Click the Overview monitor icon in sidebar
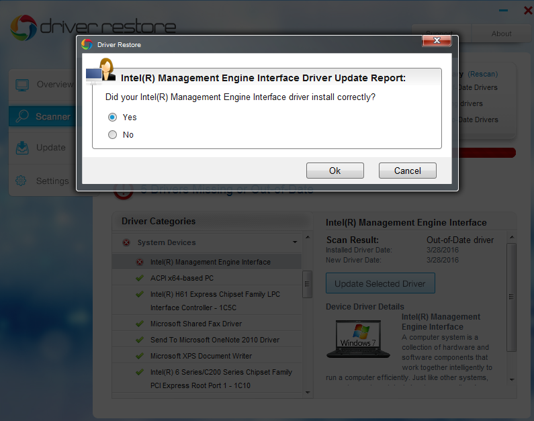The image size is (534, 421). [x=22, y=85]
